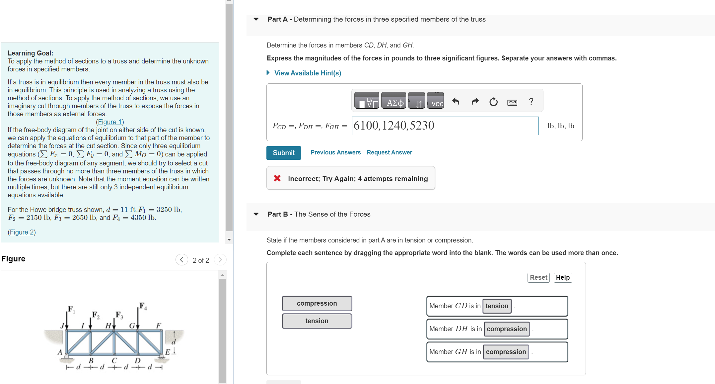
Task: Open the Figure 1 link
Action: pyautogui.click(x=110, y=122)
